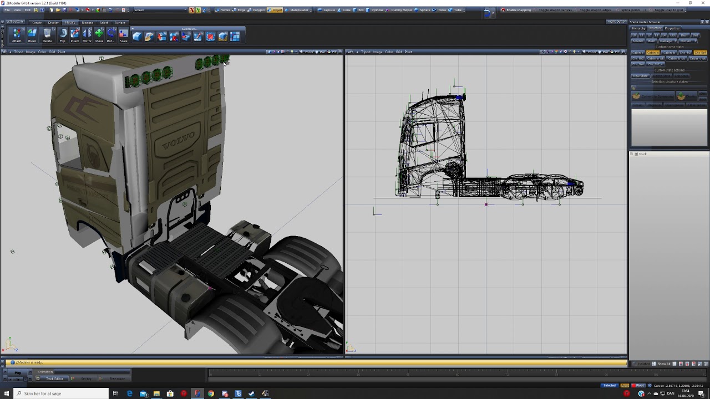The width and height of the screenshot is (710, 399).
Task: Switch to Polygon selection level
Action: pos(257,10)
